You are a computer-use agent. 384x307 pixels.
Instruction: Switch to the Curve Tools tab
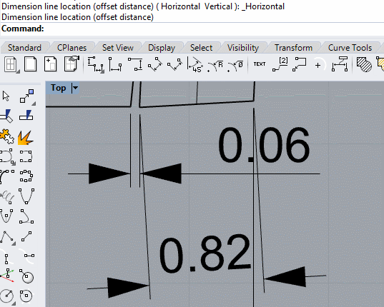pos(350,48)
